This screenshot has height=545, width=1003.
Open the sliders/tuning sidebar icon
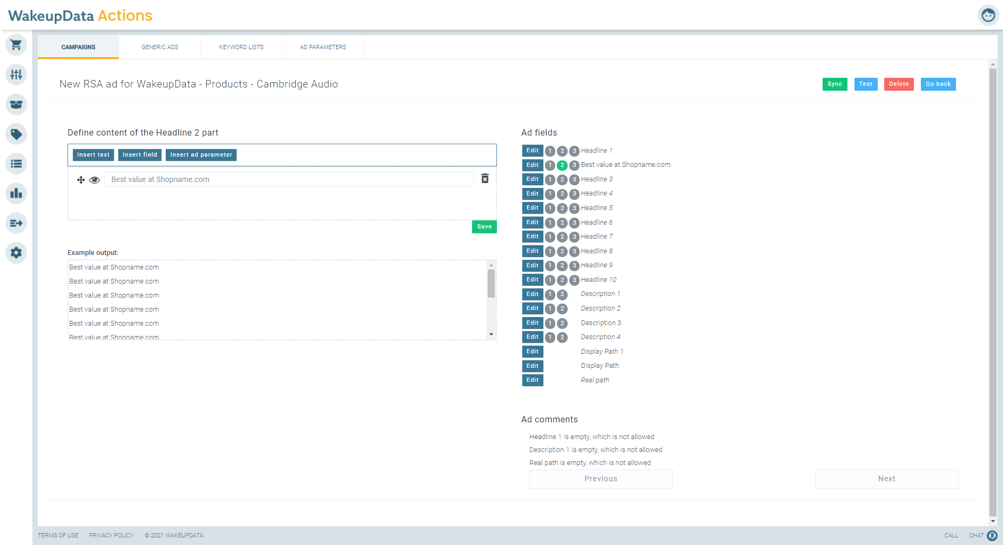tap(16, 75)
